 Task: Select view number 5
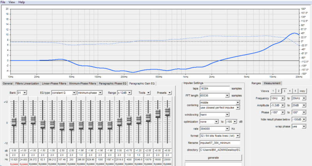296,90
